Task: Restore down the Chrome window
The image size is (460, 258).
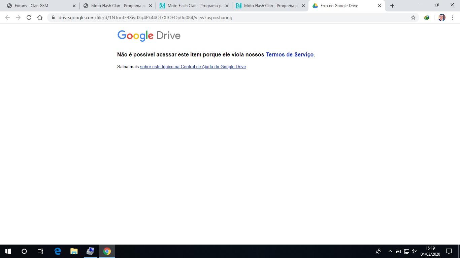Action: pos(437,5)
